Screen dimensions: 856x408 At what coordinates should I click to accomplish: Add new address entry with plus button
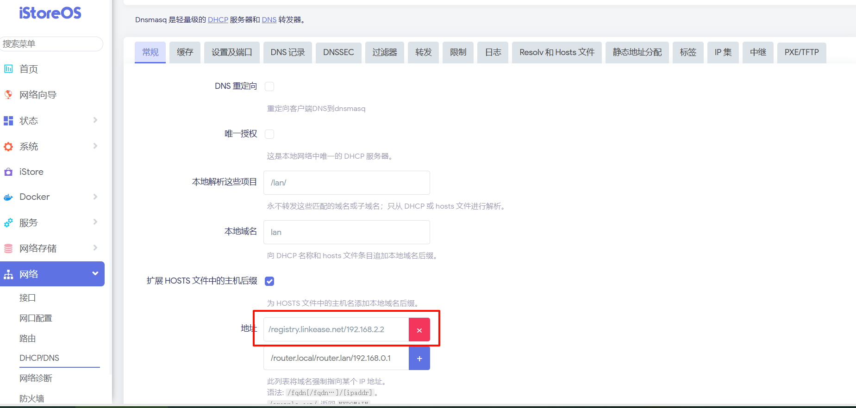(x=419, y=359)
